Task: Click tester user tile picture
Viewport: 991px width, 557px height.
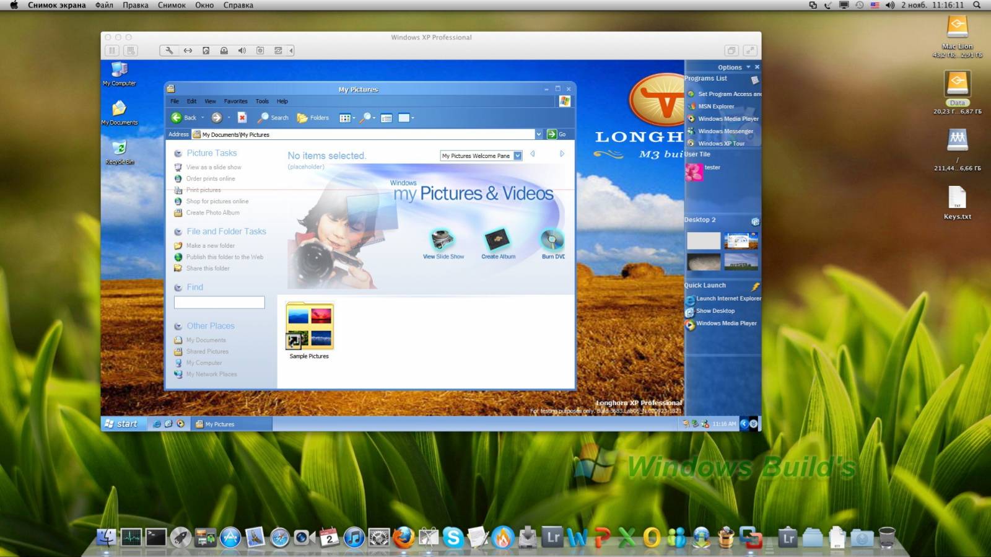Action: [x=694, y=172]
